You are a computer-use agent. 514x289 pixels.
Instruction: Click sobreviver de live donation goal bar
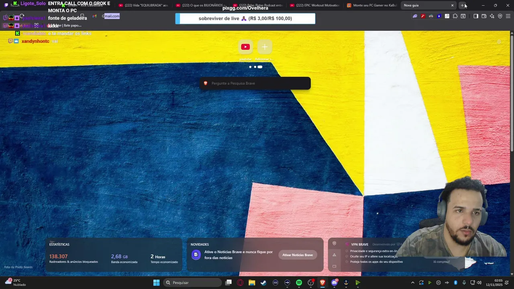(245, 18)
